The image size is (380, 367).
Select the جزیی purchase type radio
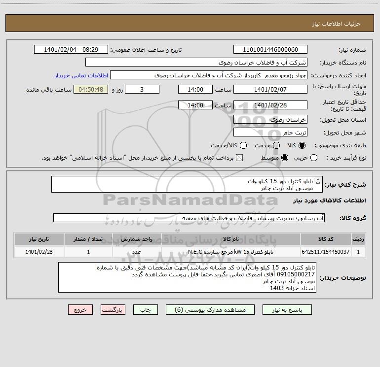click(314, 158)
